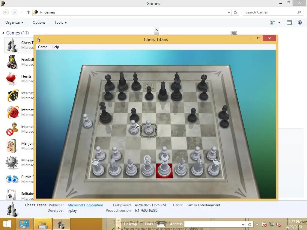Open the Microsoft Corporation publisher link
This screenshot has width=307, height=230.
85,205
